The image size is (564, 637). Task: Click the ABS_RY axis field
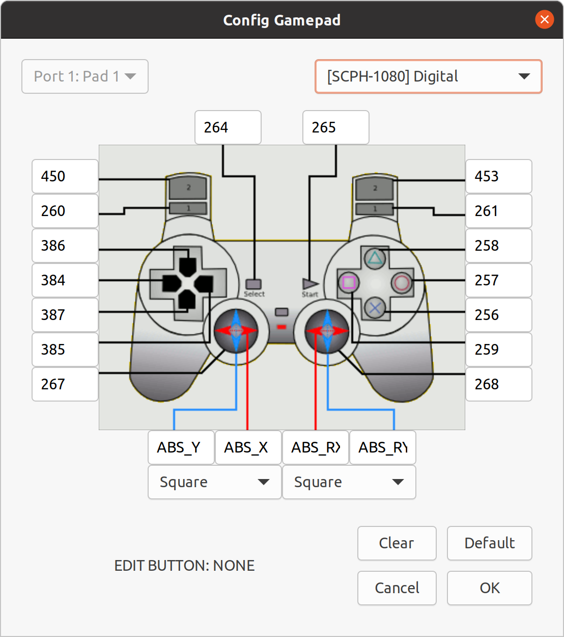point(383,447)
